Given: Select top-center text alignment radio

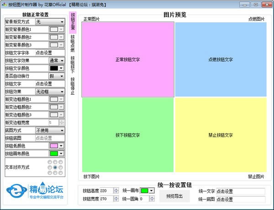Looking at the screenshot, I should click(x=55, y=162).
